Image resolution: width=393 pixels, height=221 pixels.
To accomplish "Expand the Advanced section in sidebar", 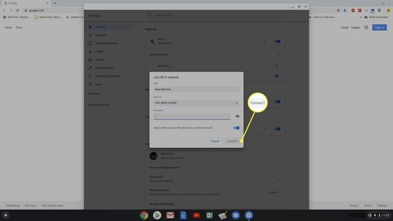I will 109,94.
